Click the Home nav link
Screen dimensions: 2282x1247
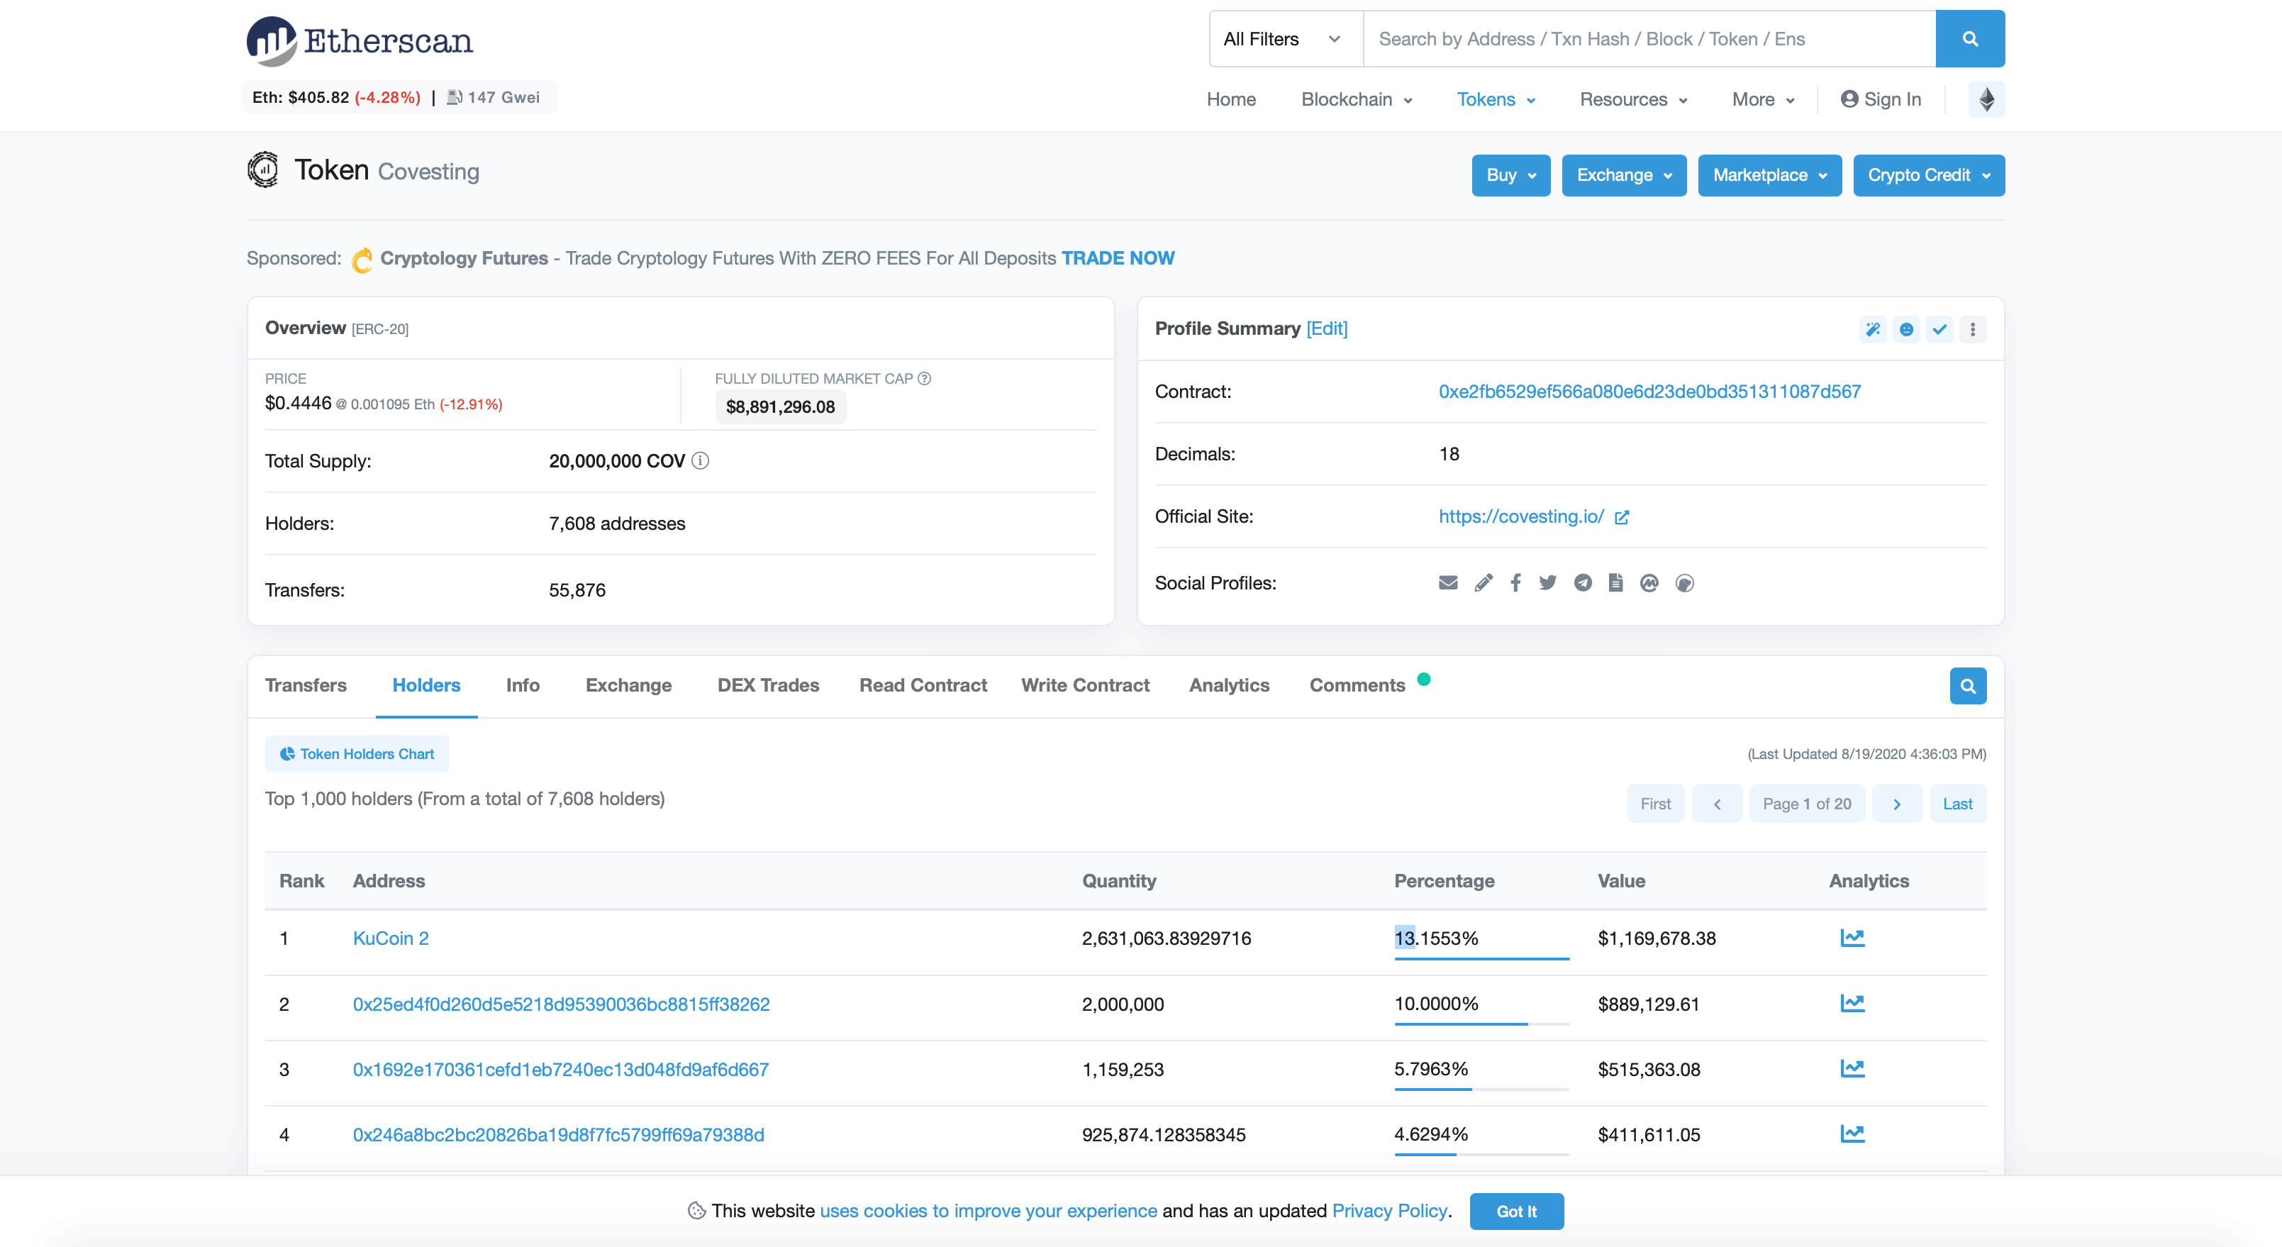coord(1231,99)
